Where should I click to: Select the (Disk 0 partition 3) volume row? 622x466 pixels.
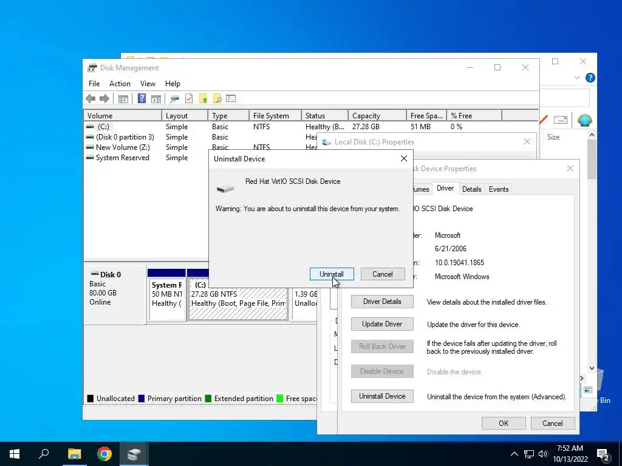125,137
